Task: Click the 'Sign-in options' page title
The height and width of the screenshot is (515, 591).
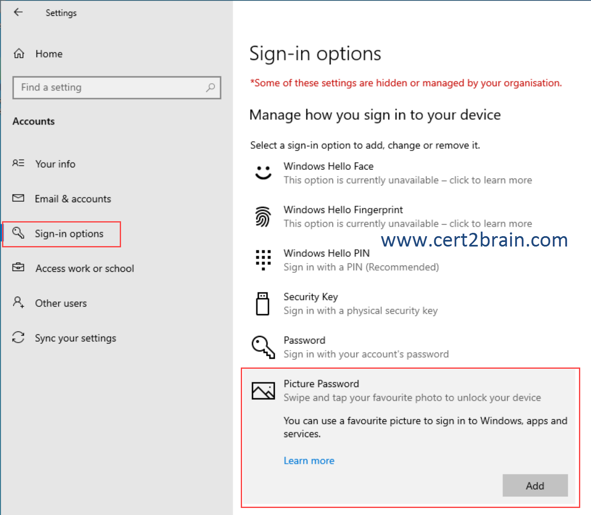Action: (x=315, y=54)
